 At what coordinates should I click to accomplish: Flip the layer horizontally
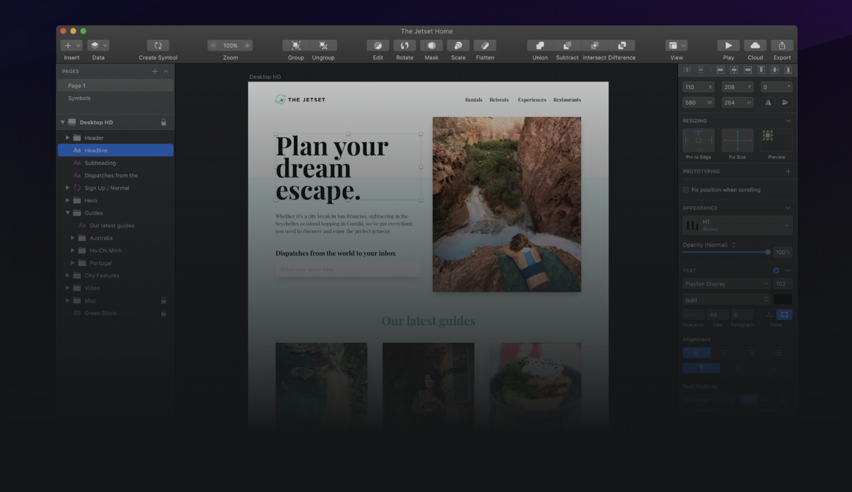pos(768,102)
